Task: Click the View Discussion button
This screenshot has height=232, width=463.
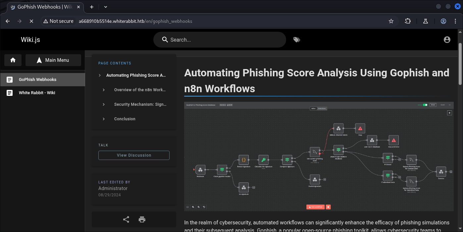Action: tap(134, 155)
